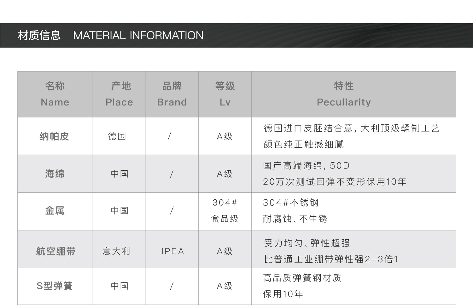
Task: Select the 意大利 place cell
Action: click(x=116, y=251)
